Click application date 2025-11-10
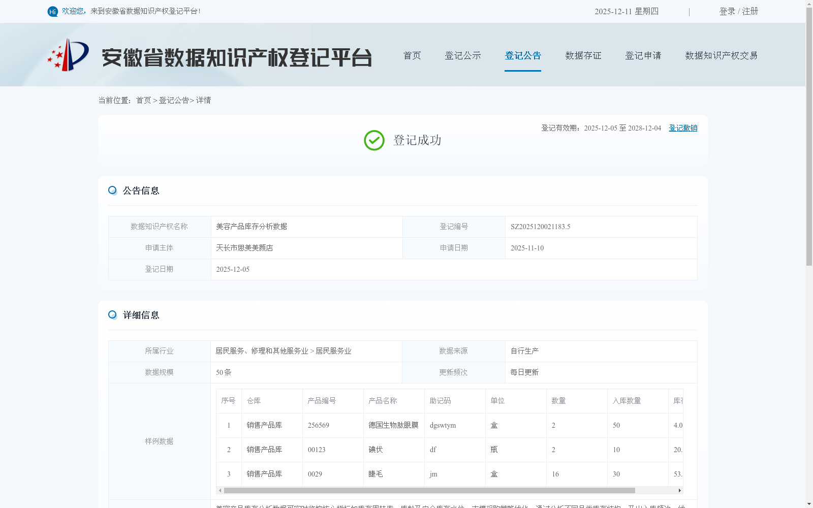Image resolution: width=813 pixels, height=508 pixels. 527,248
